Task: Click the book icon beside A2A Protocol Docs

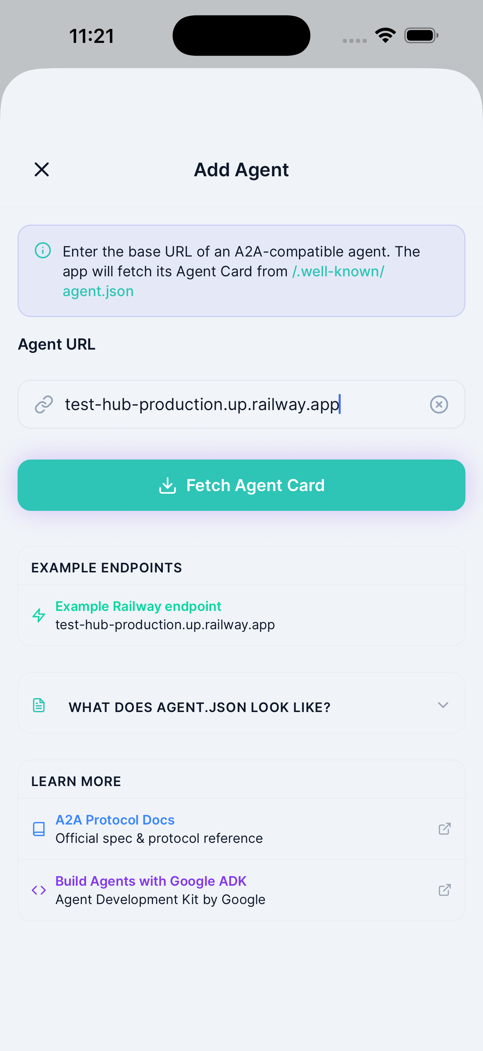Action: tap(38, 829)
